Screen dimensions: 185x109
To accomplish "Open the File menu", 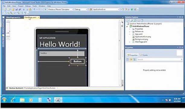I will tap(4, 6).
